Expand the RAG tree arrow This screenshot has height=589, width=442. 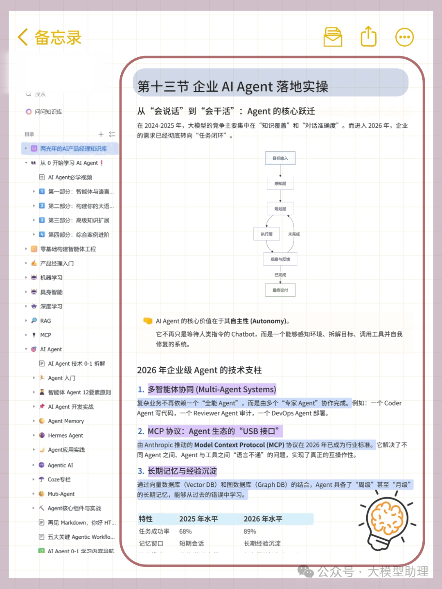coord(26,321)
